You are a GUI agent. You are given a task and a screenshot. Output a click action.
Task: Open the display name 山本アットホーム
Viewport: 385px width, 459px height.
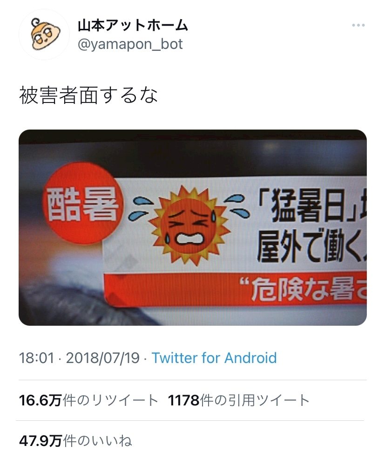[x=133, y=26]
